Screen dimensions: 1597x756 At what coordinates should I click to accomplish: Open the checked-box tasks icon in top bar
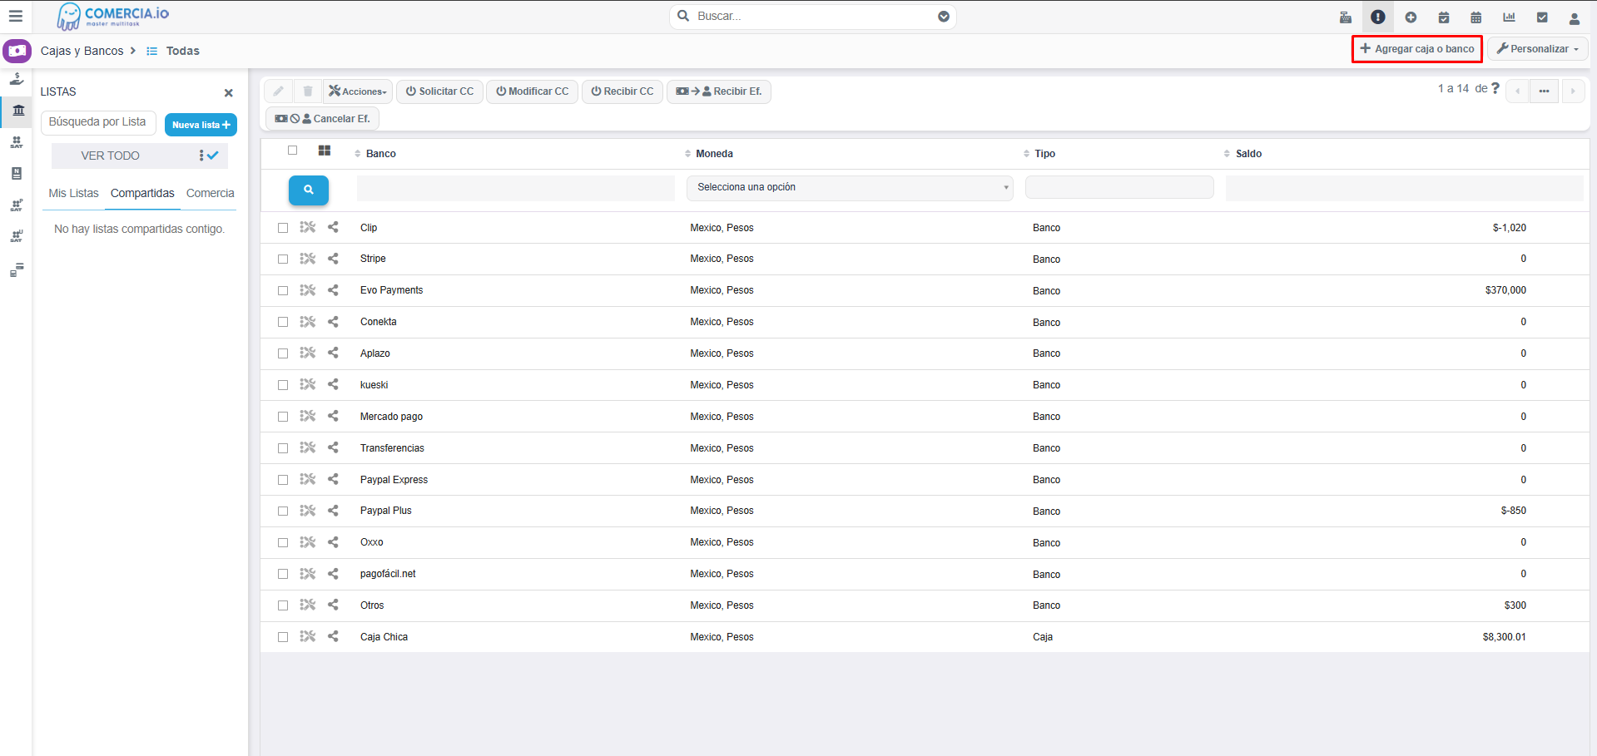pyautogui.click(x=1542, y=17)
